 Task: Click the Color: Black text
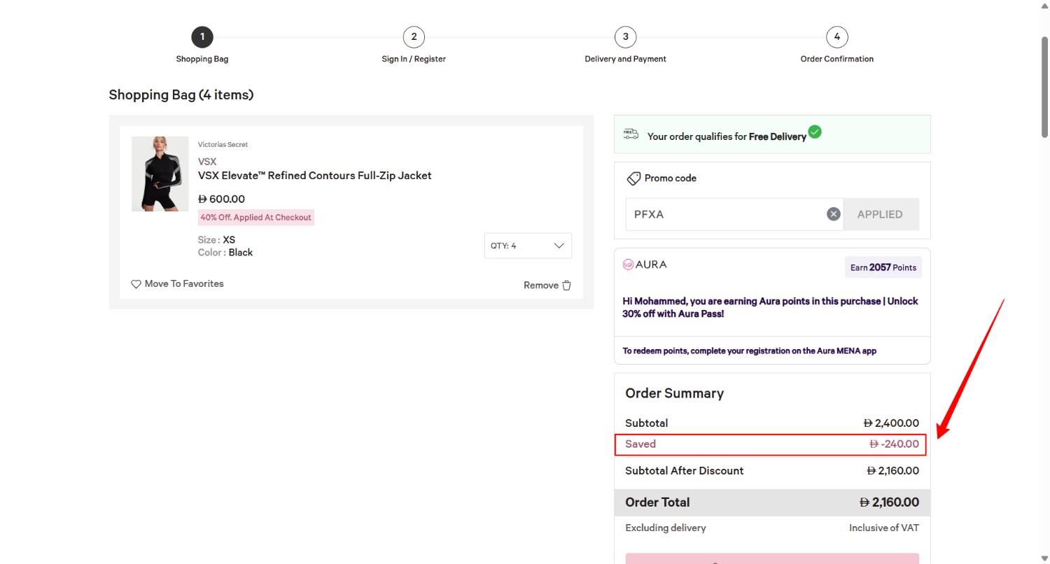pos(225,253)
